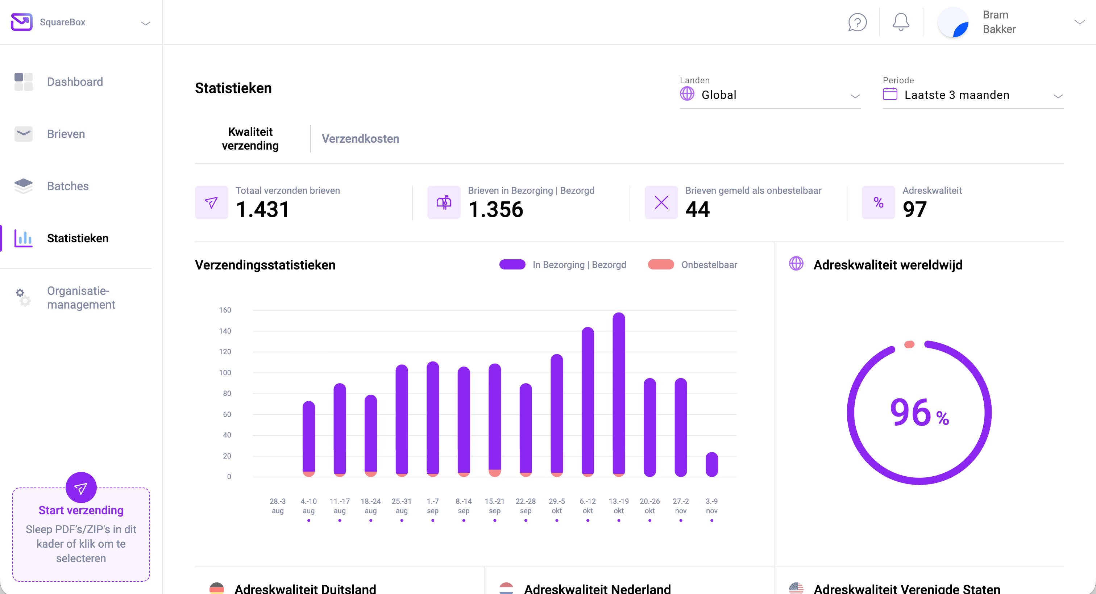Switch to the Verzendkosten tab
Screen dimensions: 1096x594
pos(360,139)
